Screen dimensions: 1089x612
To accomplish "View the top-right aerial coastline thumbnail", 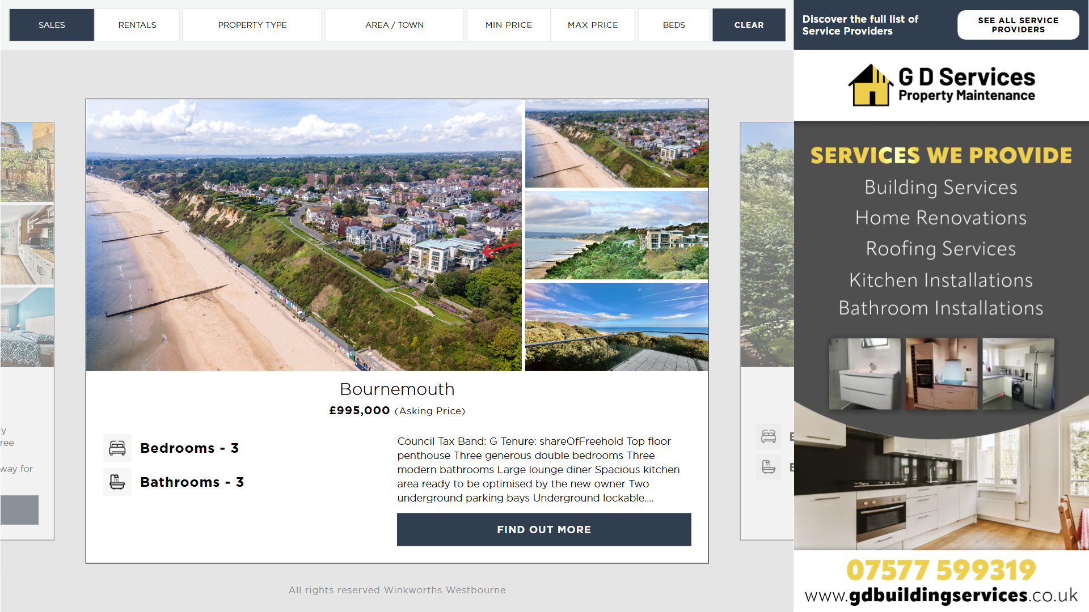I will tap(617, 143).
